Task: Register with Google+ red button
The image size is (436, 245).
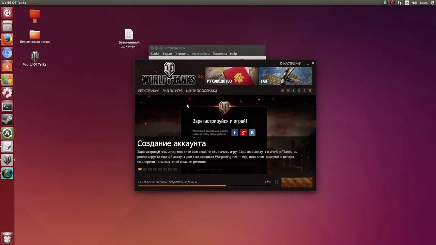Action: (243, 133)
